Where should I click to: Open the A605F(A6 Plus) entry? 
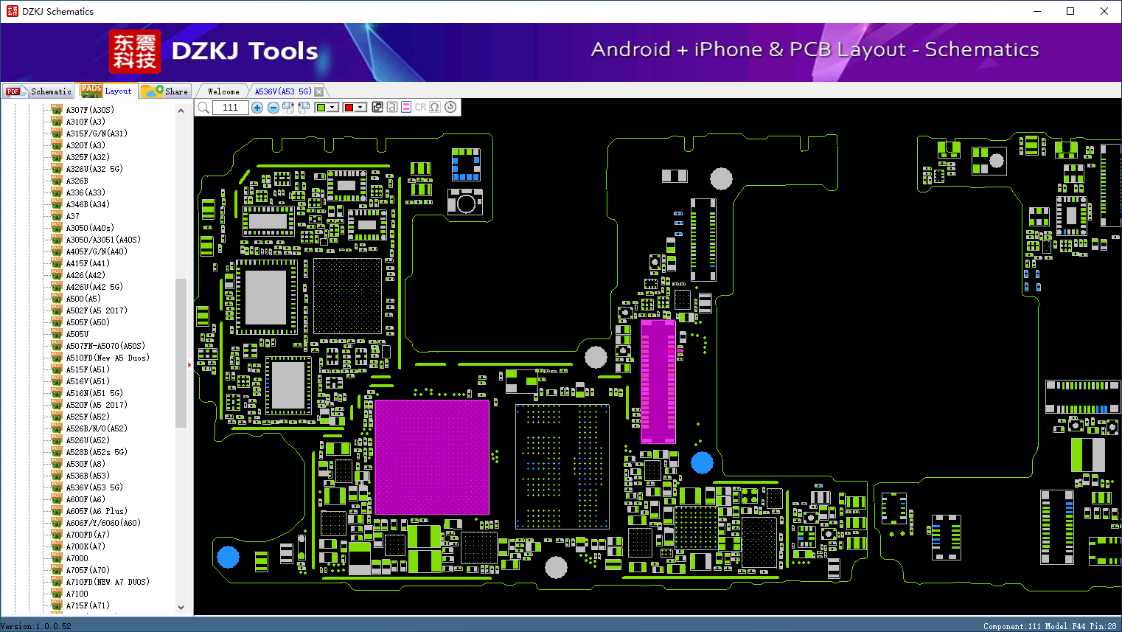pos(97,511)
